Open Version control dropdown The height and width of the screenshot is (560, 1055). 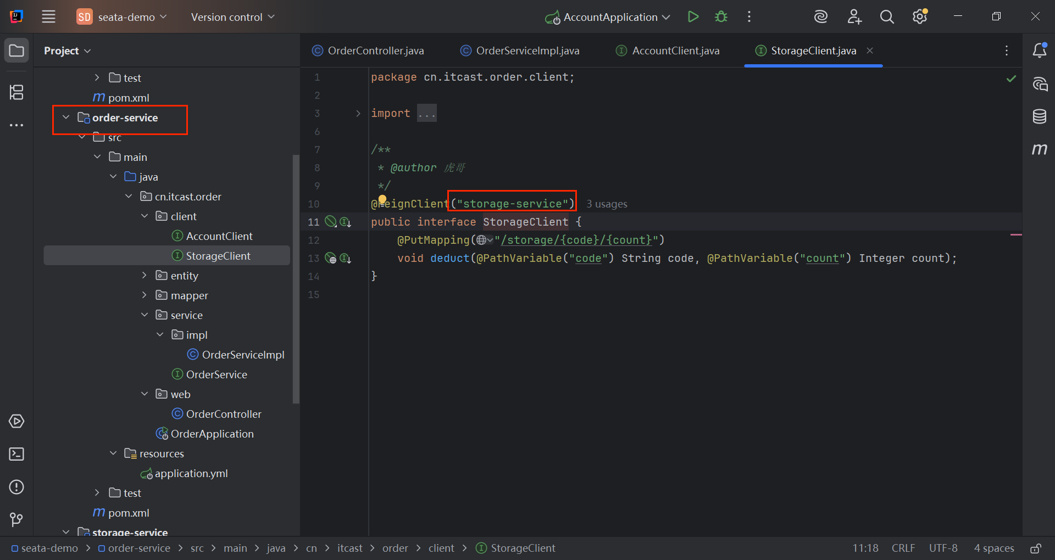(x=233, y=17)
